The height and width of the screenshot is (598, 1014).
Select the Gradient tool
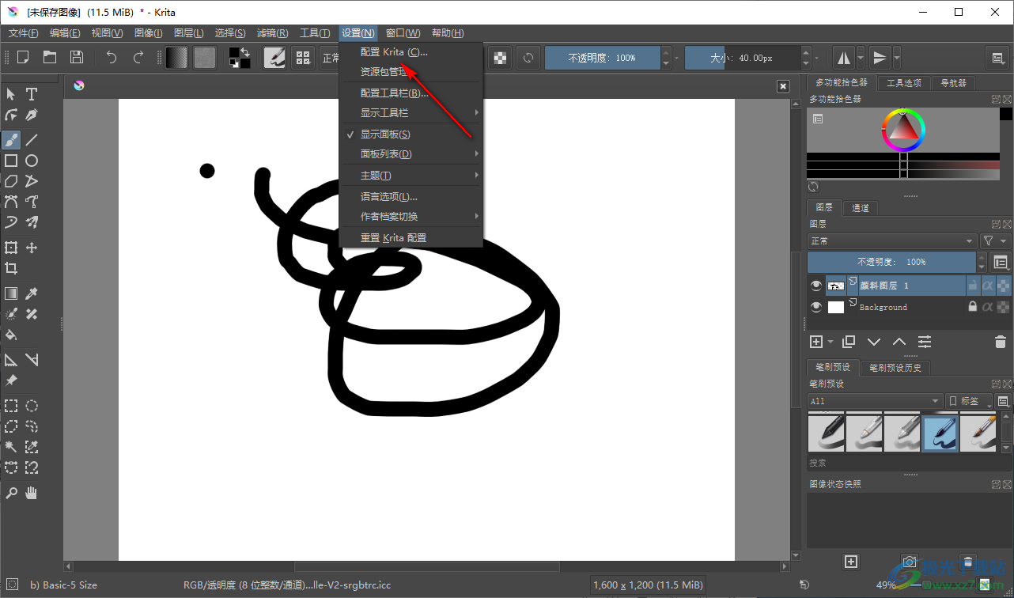click(x=11, y=293)
